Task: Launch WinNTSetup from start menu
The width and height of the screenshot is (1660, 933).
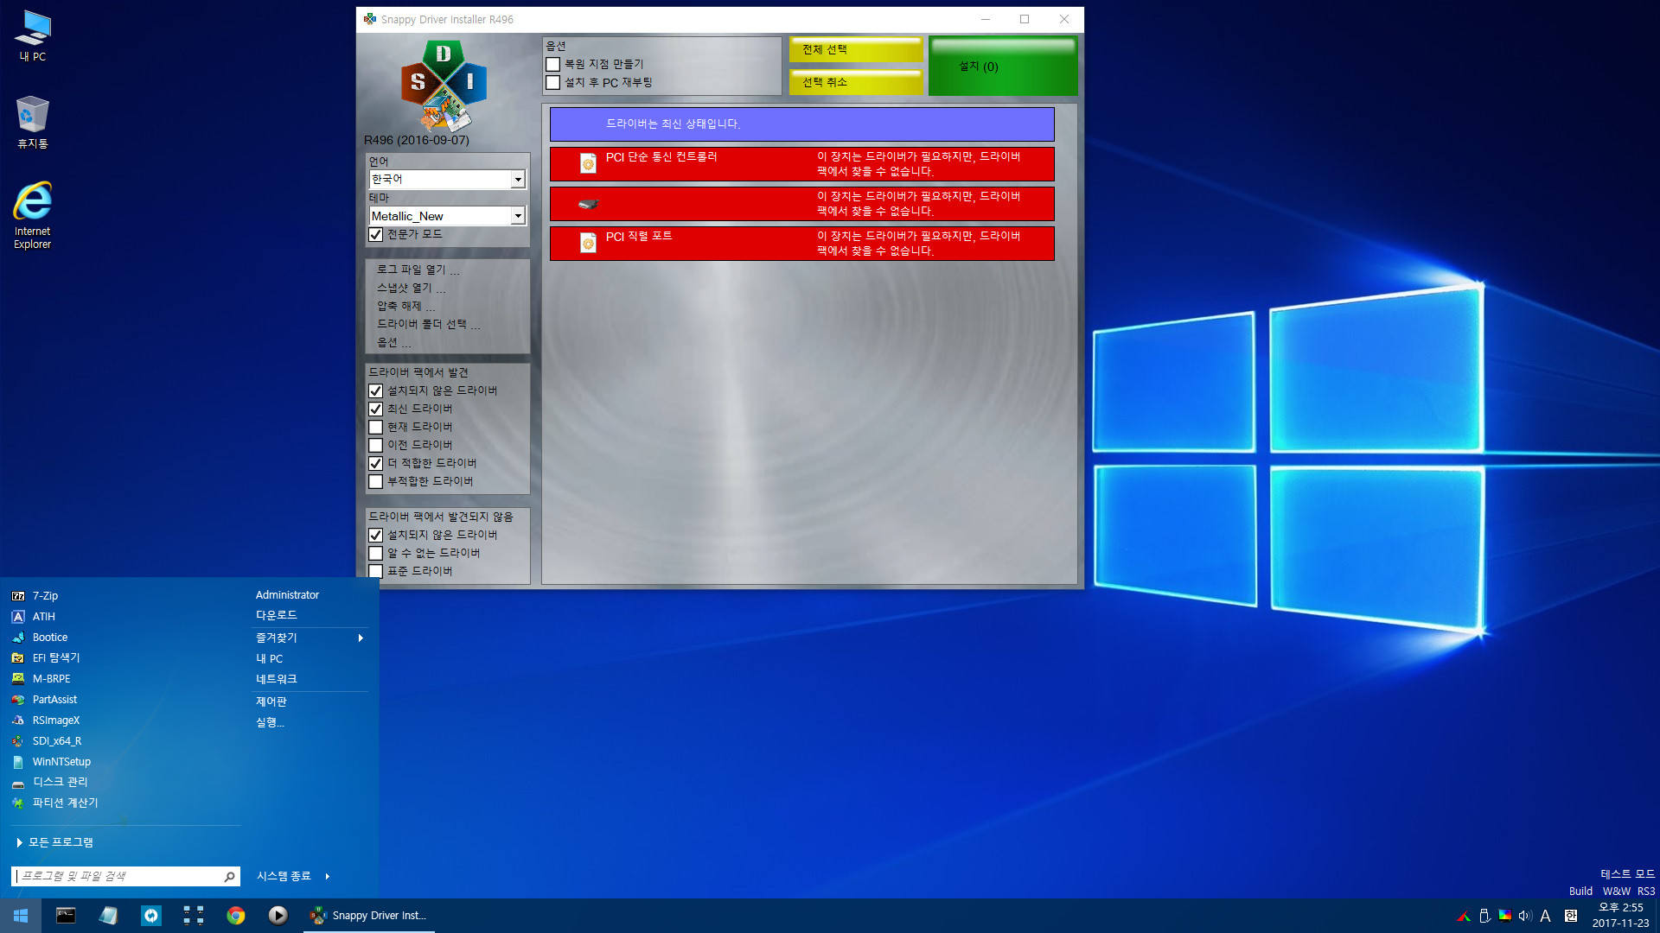Action: point(61,762)
